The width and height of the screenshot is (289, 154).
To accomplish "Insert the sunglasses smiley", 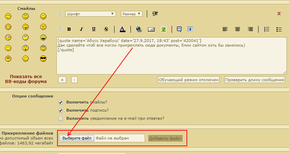I will [43, 58].
